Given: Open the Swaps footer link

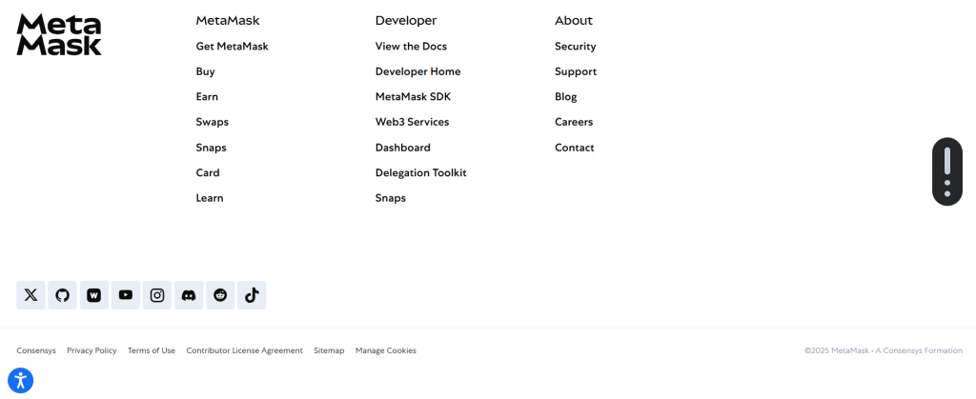Looking at the screenshot, I should tap(213, 123).
